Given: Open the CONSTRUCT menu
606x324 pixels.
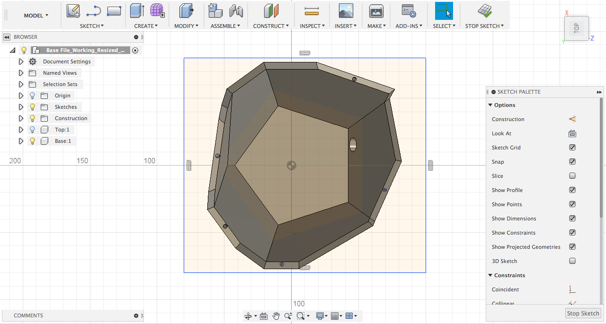Looking at the screenshot, I should pos(271,26).
